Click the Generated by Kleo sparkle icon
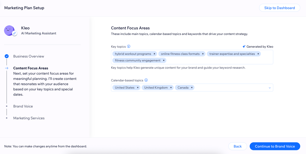Image resolution: width=306 pixels, height=154 pixels. (244, 47)
